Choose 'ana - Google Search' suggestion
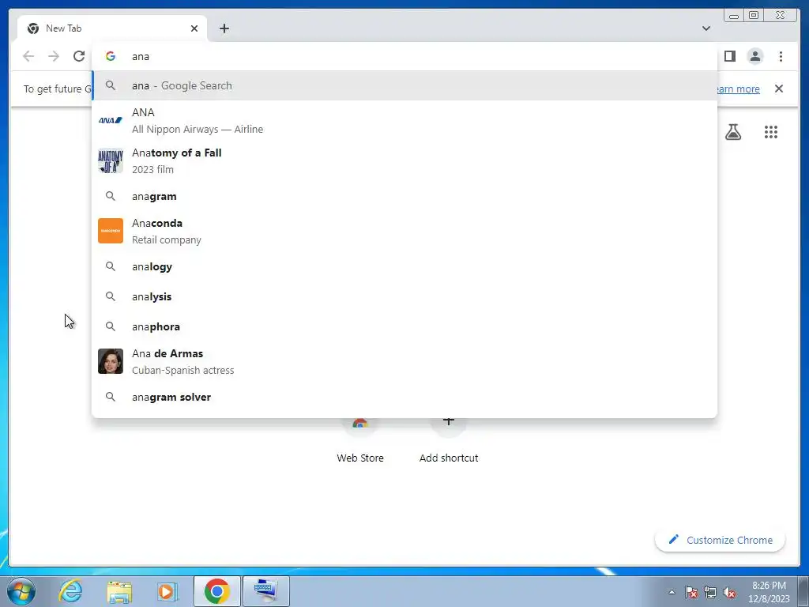This screenshot has height=607, width=809. coord(404,85)
